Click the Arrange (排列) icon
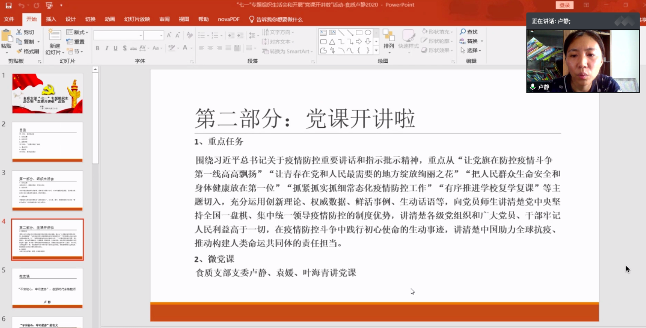 (389, 38)
